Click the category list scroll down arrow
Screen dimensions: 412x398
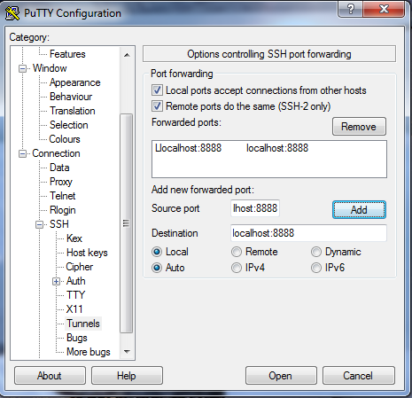pos(127,352)
